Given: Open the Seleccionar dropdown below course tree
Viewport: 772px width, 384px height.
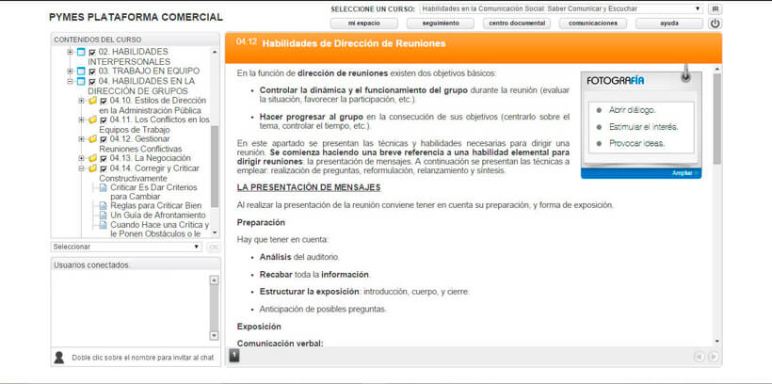Looking at the screenshot, I should point(126,247).
